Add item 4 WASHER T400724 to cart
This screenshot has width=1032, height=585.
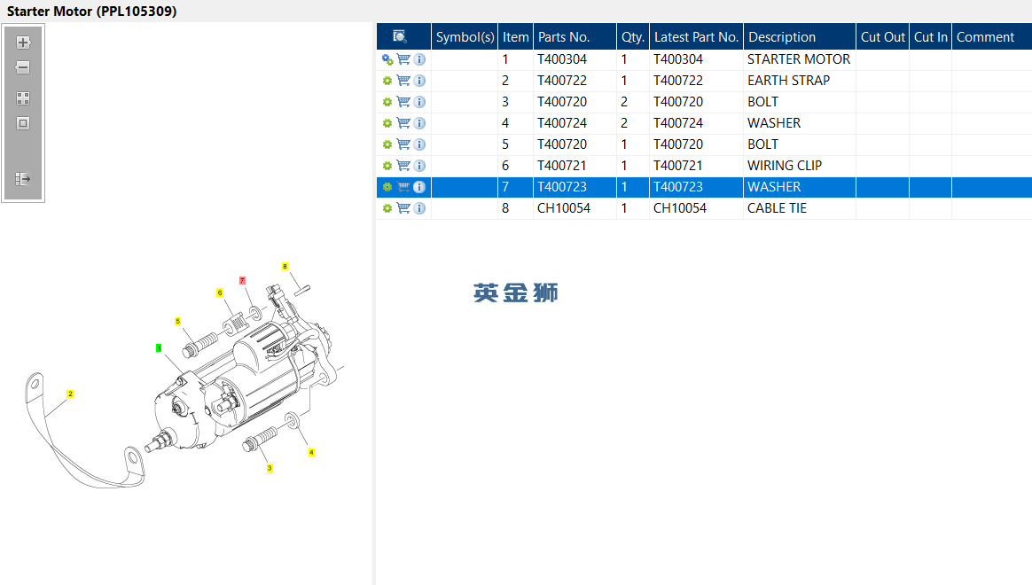403,123
